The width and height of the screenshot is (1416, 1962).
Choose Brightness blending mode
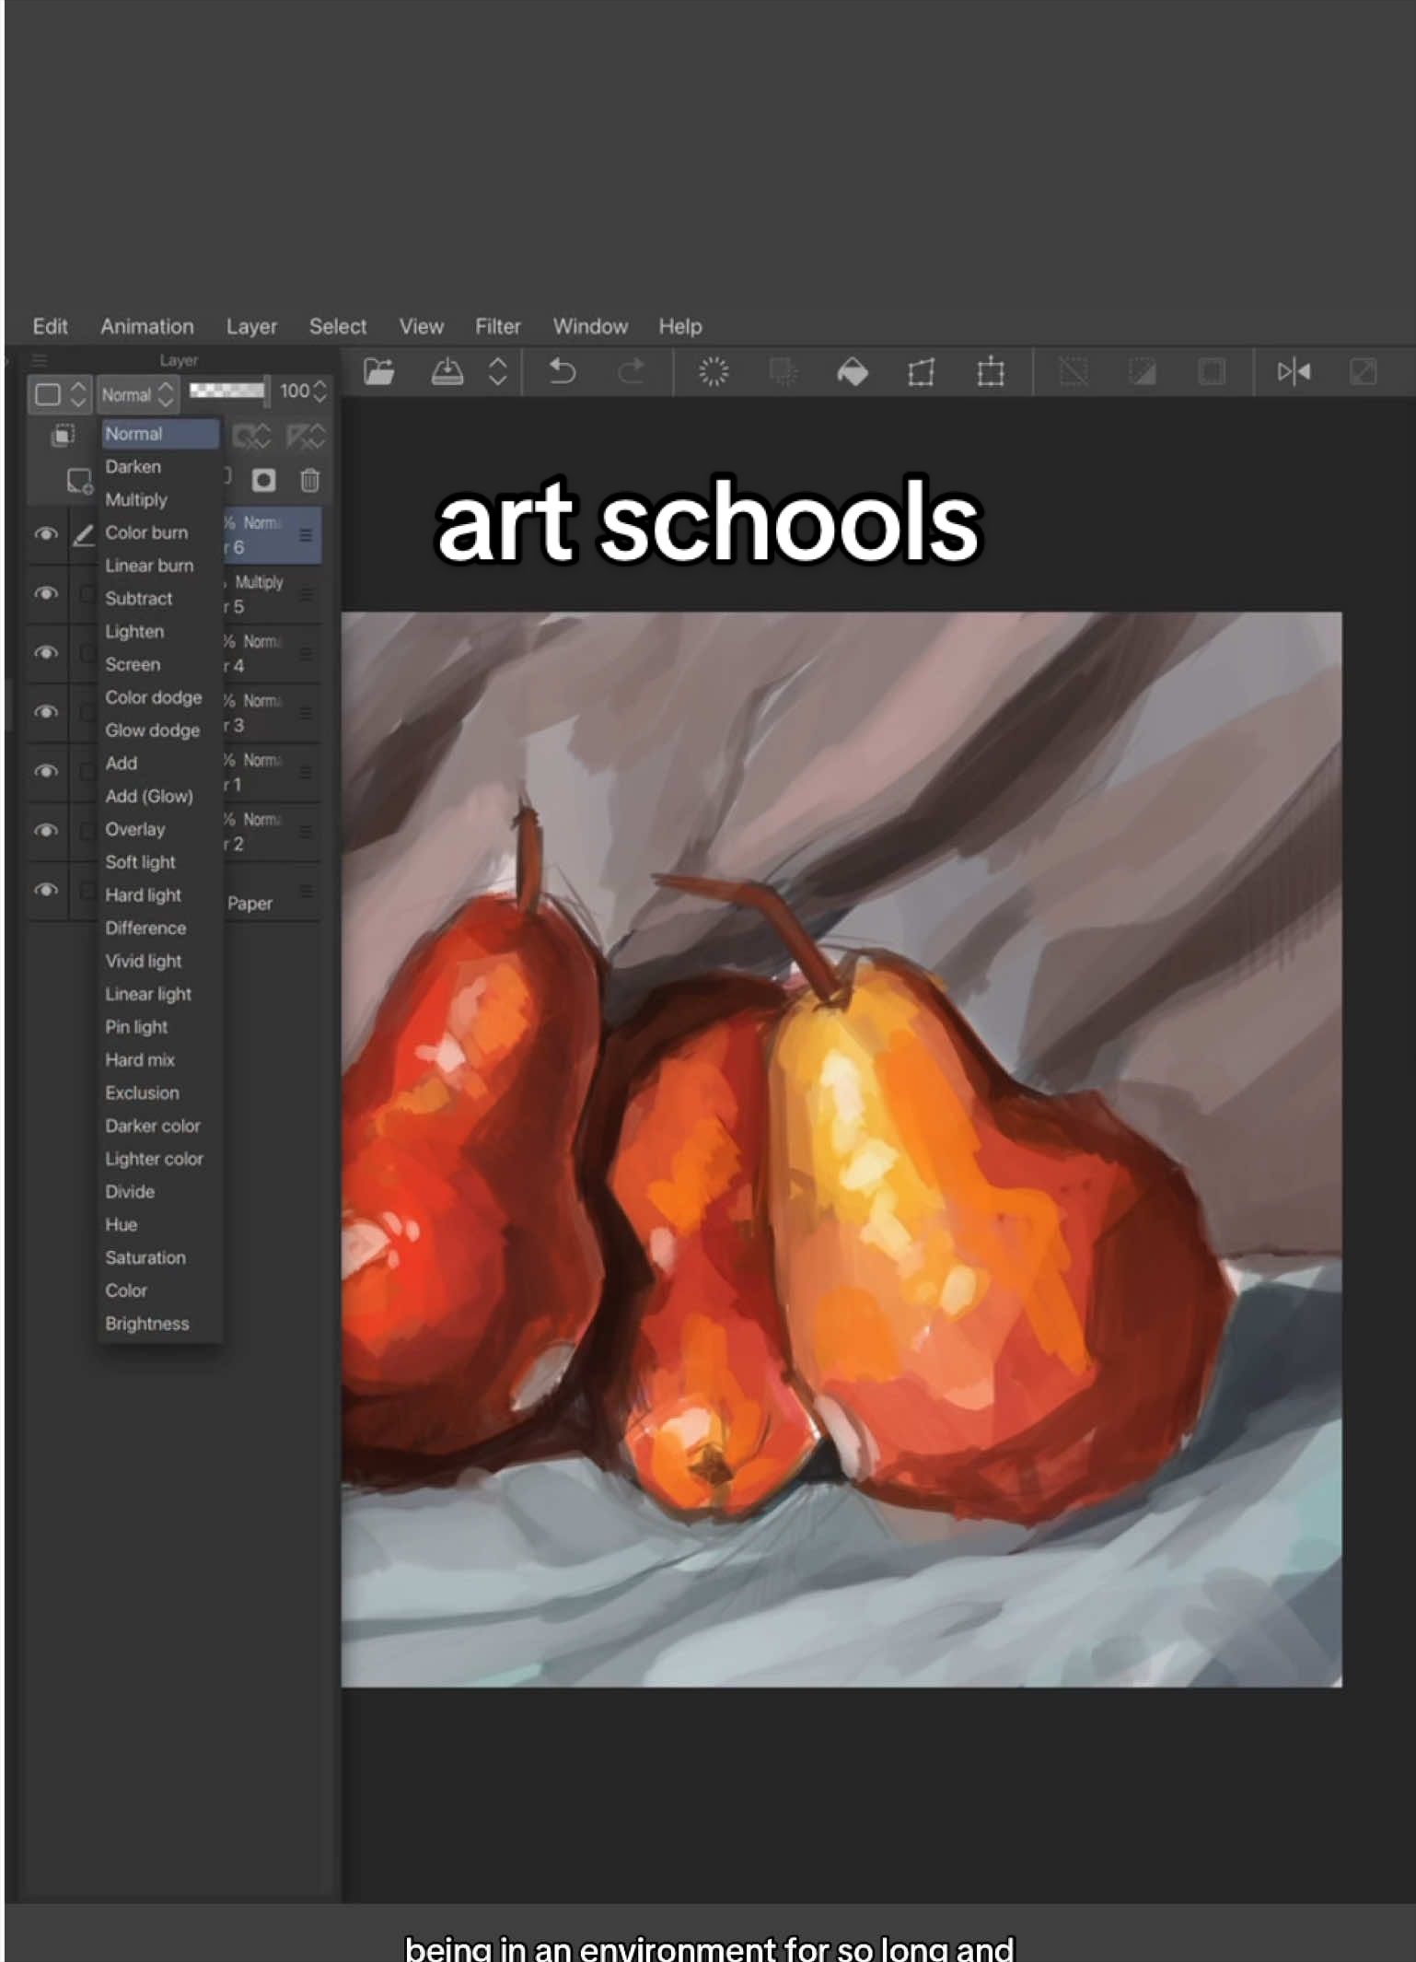[x=147, y=1324]
